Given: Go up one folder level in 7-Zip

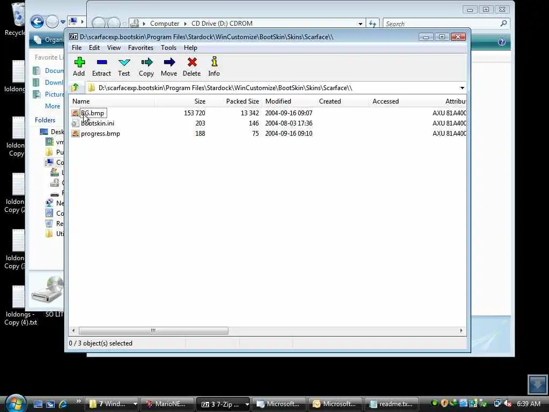Looking at the screenshot, I should tap(75, 87).
